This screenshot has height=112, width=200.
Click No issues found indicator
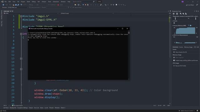pos(17,105)
